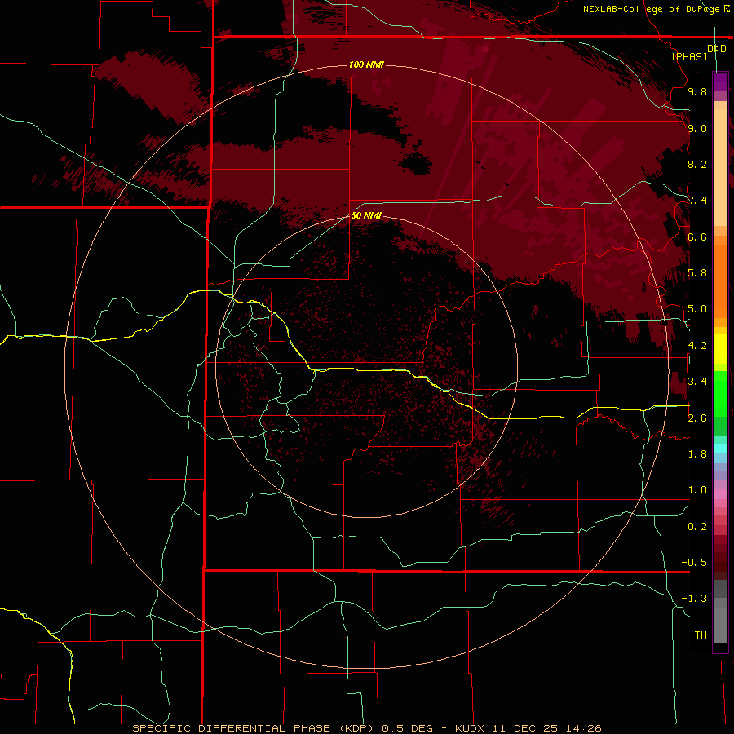734x734 pixels.
Task: Pick the purple top segment of the color bar
Action: [720, 82]
